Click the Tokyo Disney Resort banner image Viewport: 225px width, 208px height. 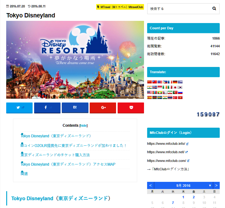(75, 60)
